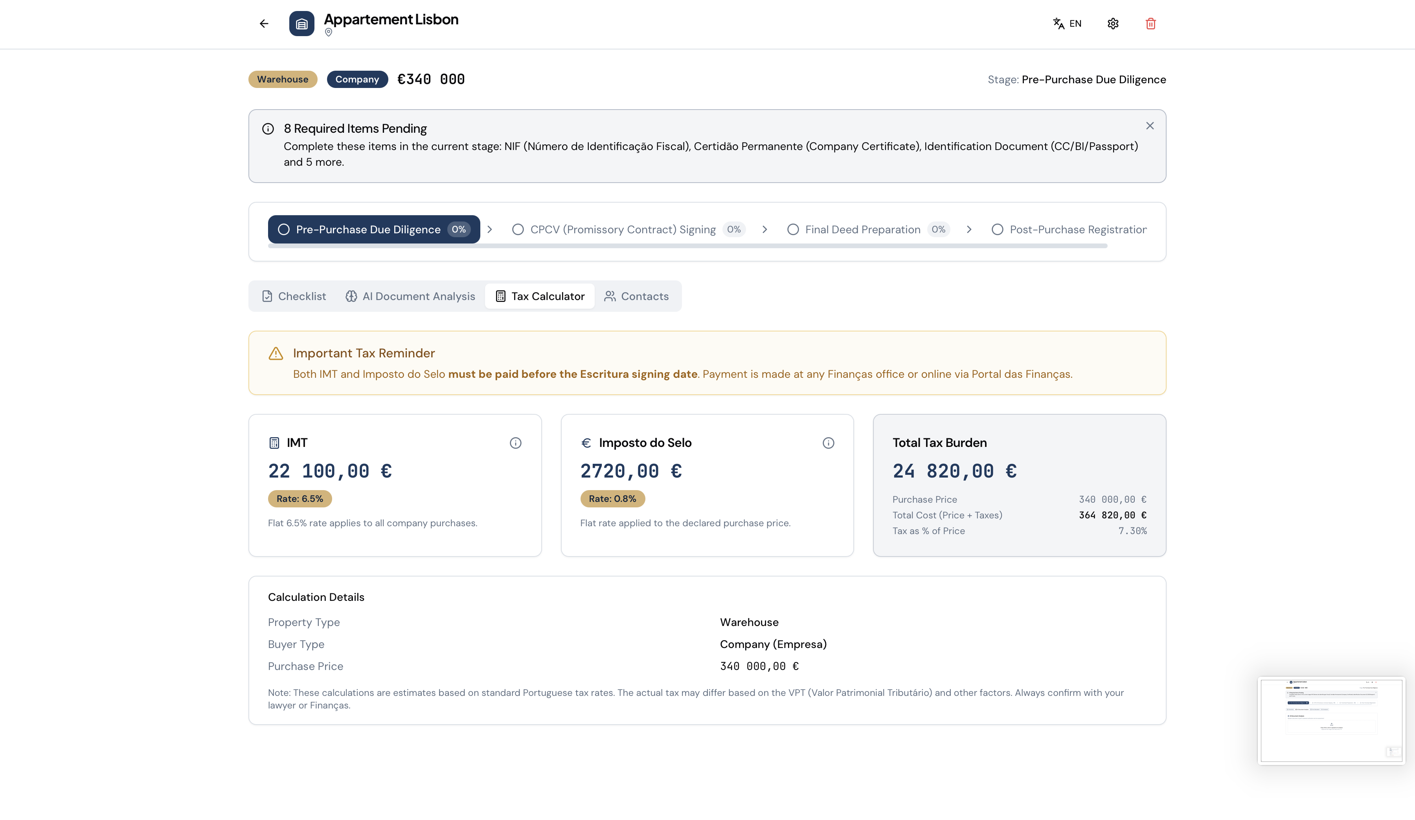Click the 364 820,00 € total cost value

[1112, 515]
